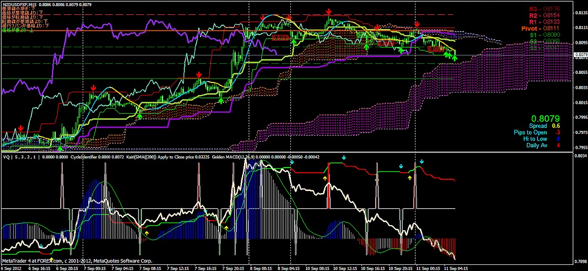Select the cyan down arrow above 8 Sep 04:15 in indicator

pos(292,163)
